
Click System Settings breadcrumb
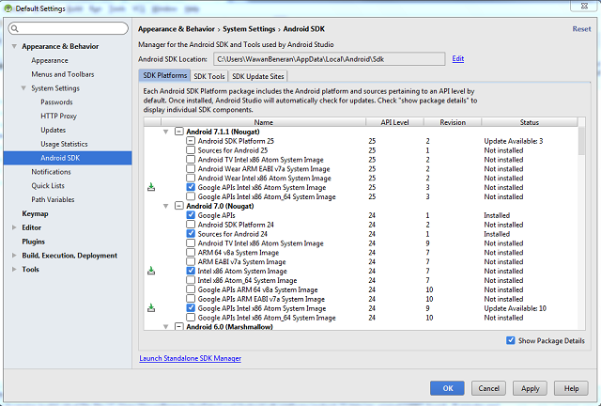(249, 29)
